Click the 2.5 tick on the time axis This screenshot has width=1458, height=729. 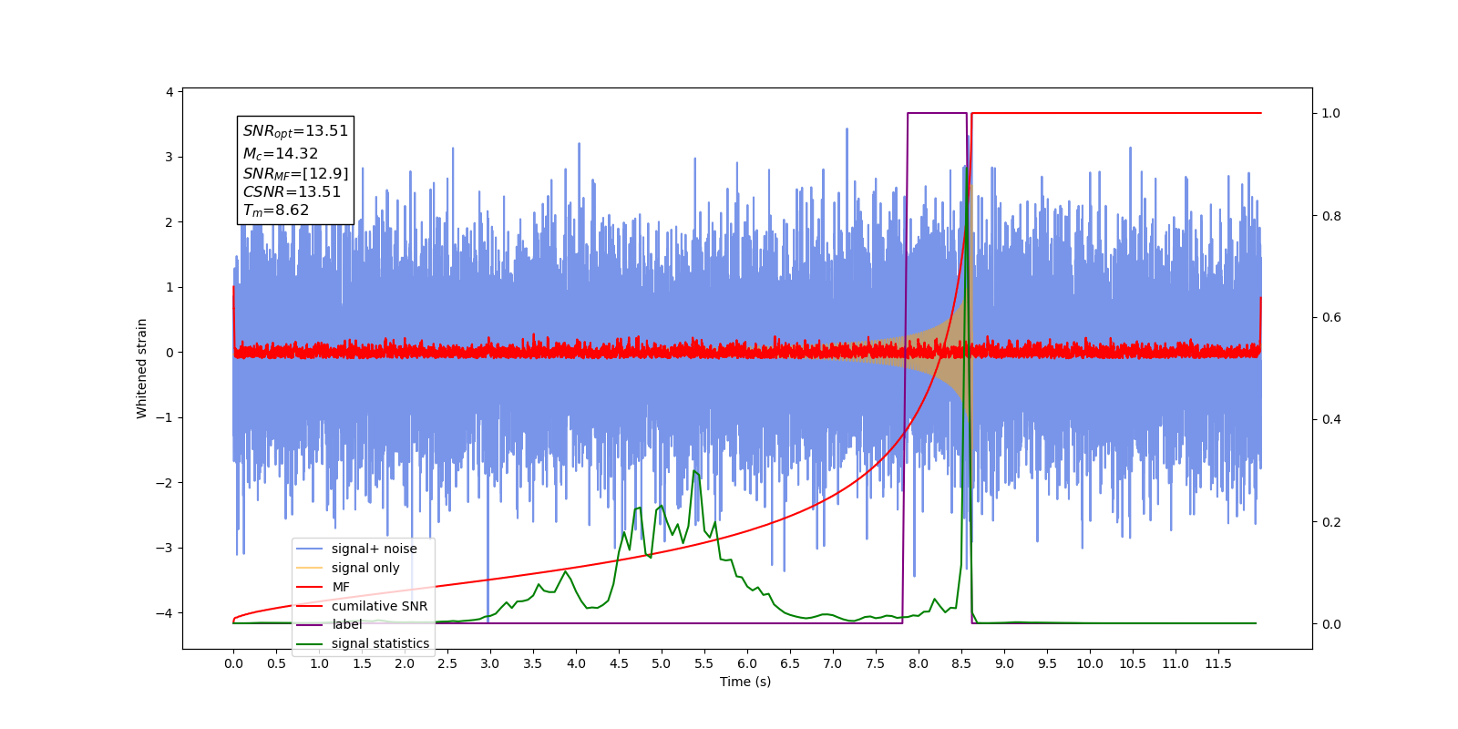click(x=447, y=663)
